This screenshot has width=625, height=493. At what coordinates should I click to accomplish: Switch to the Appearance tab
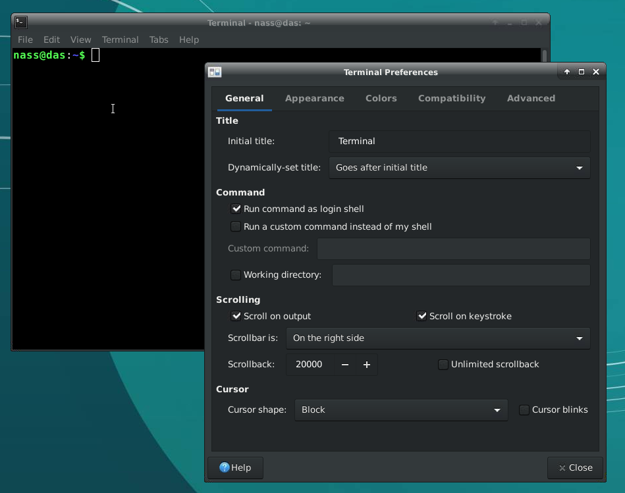[315, 98]
